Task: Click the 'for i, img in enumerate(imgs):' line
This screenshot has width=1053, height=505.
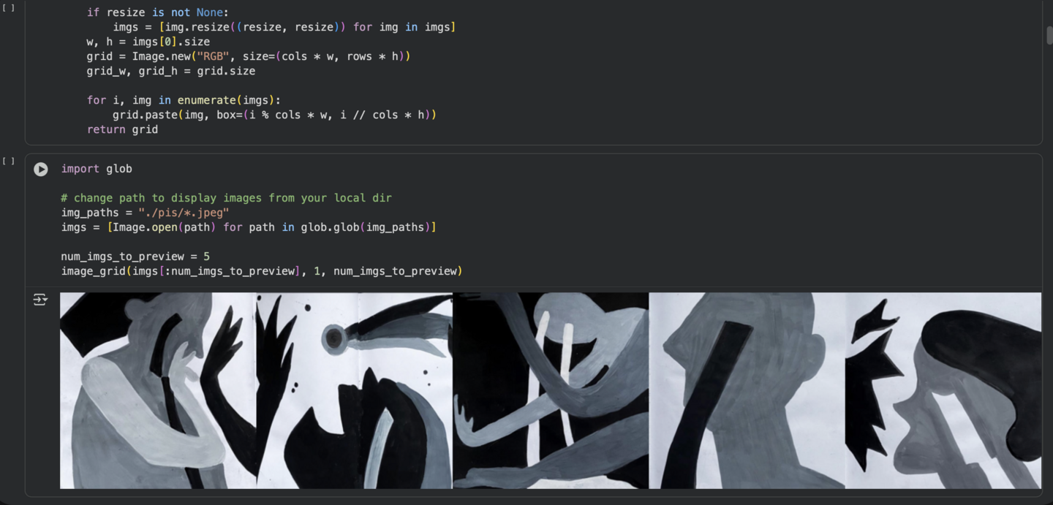Action: tap(184, 100)
